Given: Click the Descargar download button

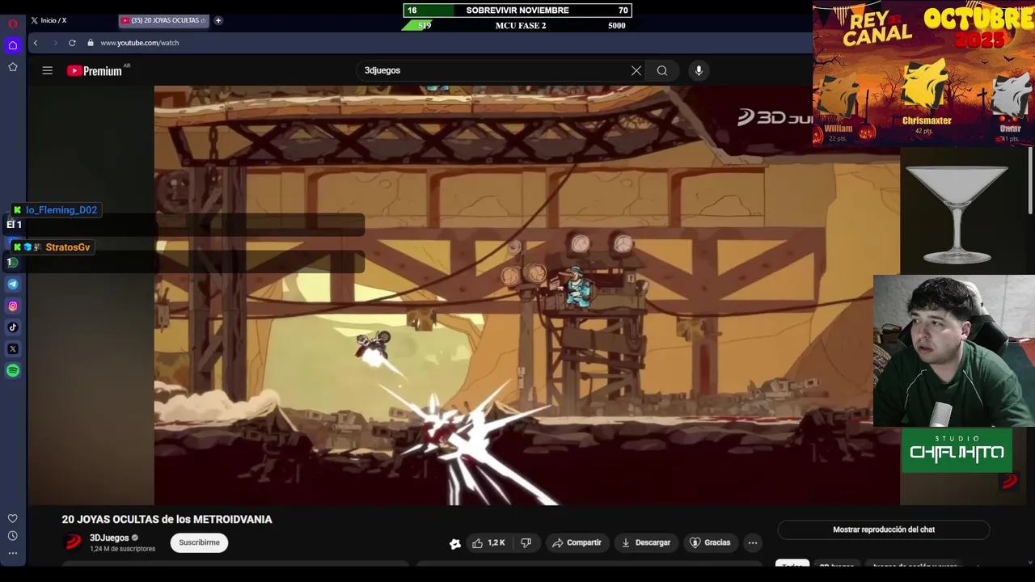Looking at the screenshot, I should (x=645, y=542).
